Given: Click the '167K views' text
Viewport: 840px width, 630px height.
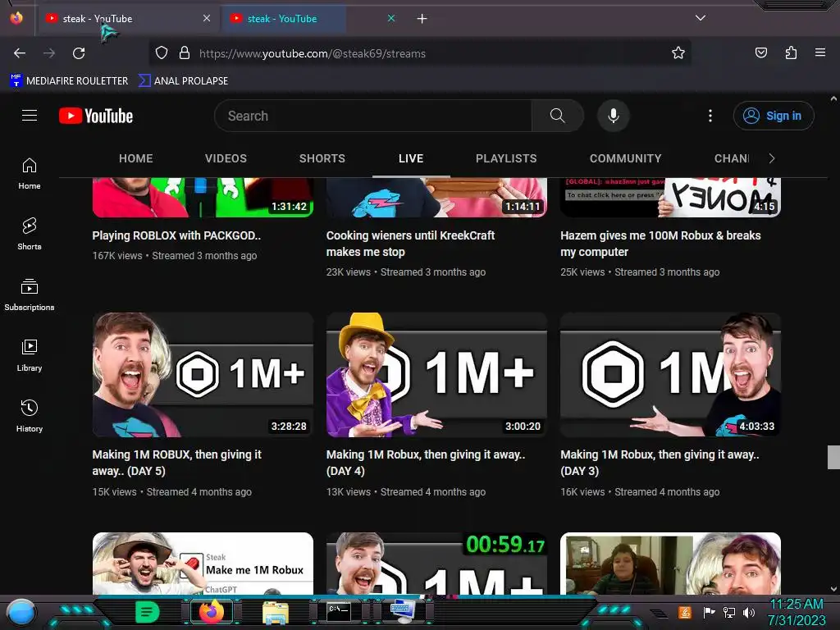Looking at the screenshot, I should coord(117,256).
